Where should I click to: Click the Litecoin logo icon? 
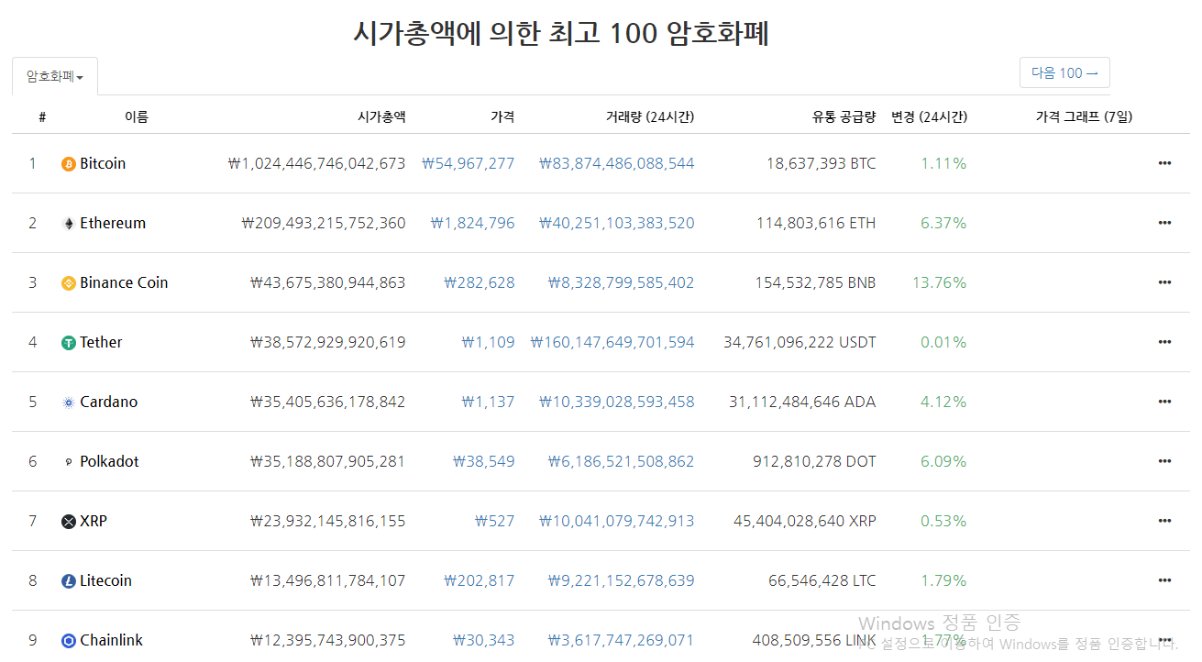click(68, 581)
